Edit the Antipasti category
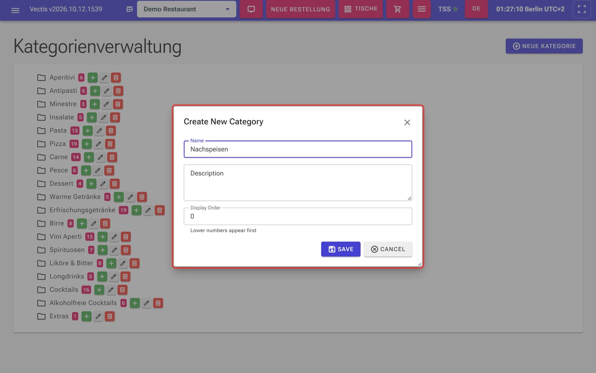Viewport: 596px width, 373px height. 106,91
